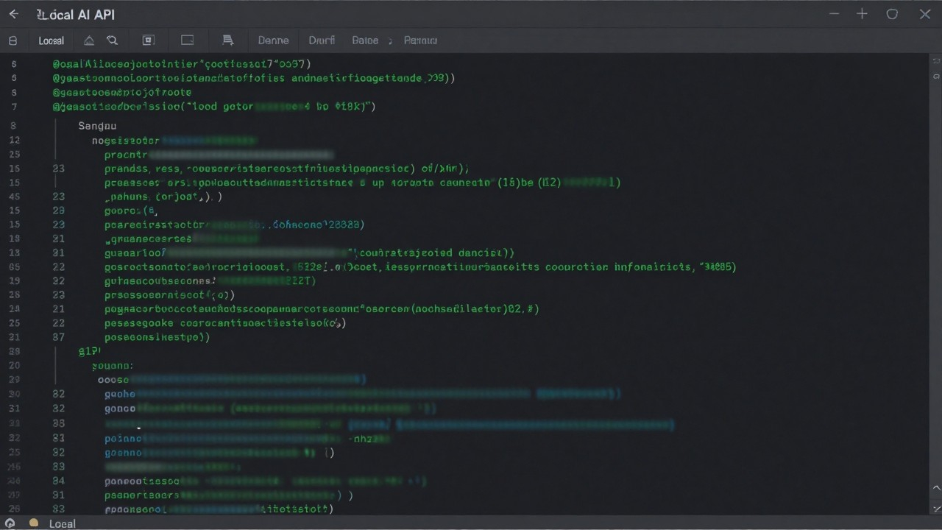Open the Pamuu menu item
Image resolution: width=942 pixels, height=530 pixels.
(420, 40)
